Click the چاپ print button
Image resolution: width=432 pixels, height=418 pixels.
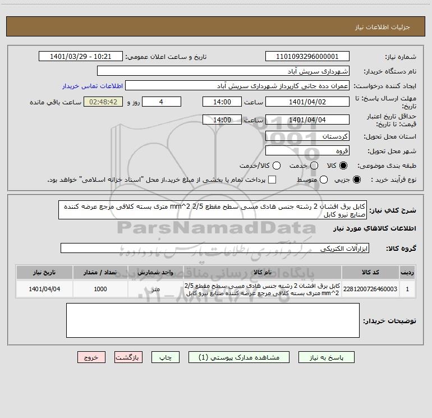(166, 357)
